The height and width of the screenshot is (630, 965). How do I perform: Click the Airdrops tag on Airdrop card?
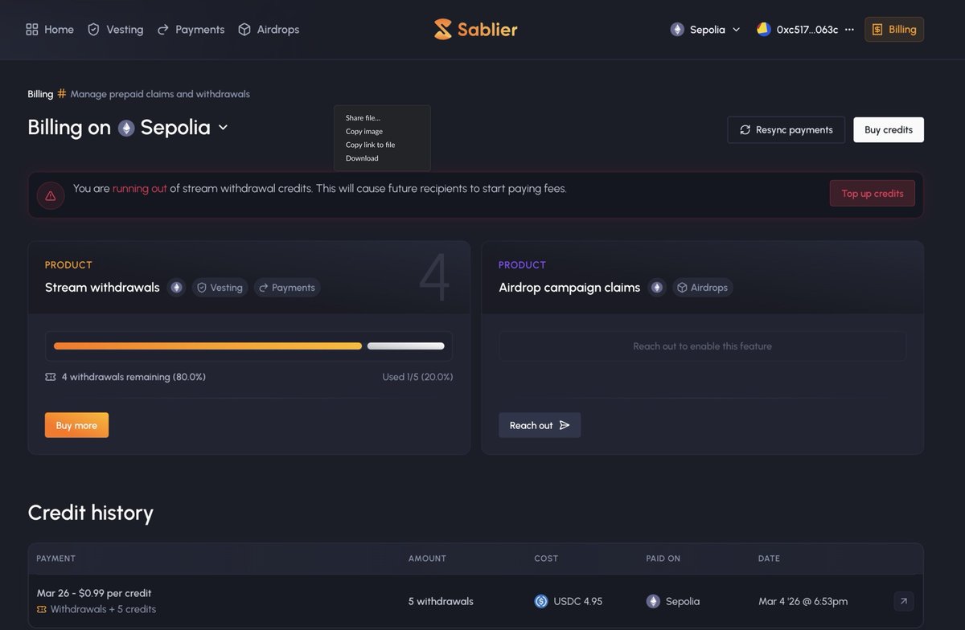click(703, 288)
